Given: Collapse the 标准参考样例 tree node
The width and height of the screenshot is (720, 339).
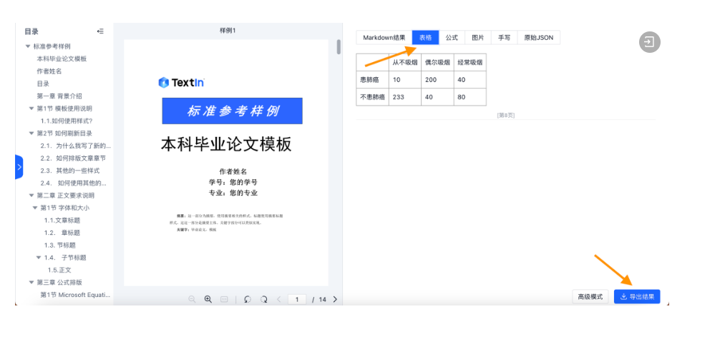Looking at the screenshot, I should tap(28, 46).
